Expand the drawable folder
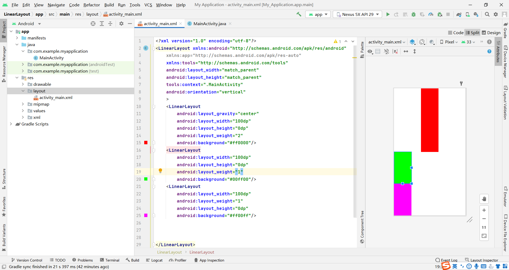Screen dimensions: 509x270 coord(23,84)
